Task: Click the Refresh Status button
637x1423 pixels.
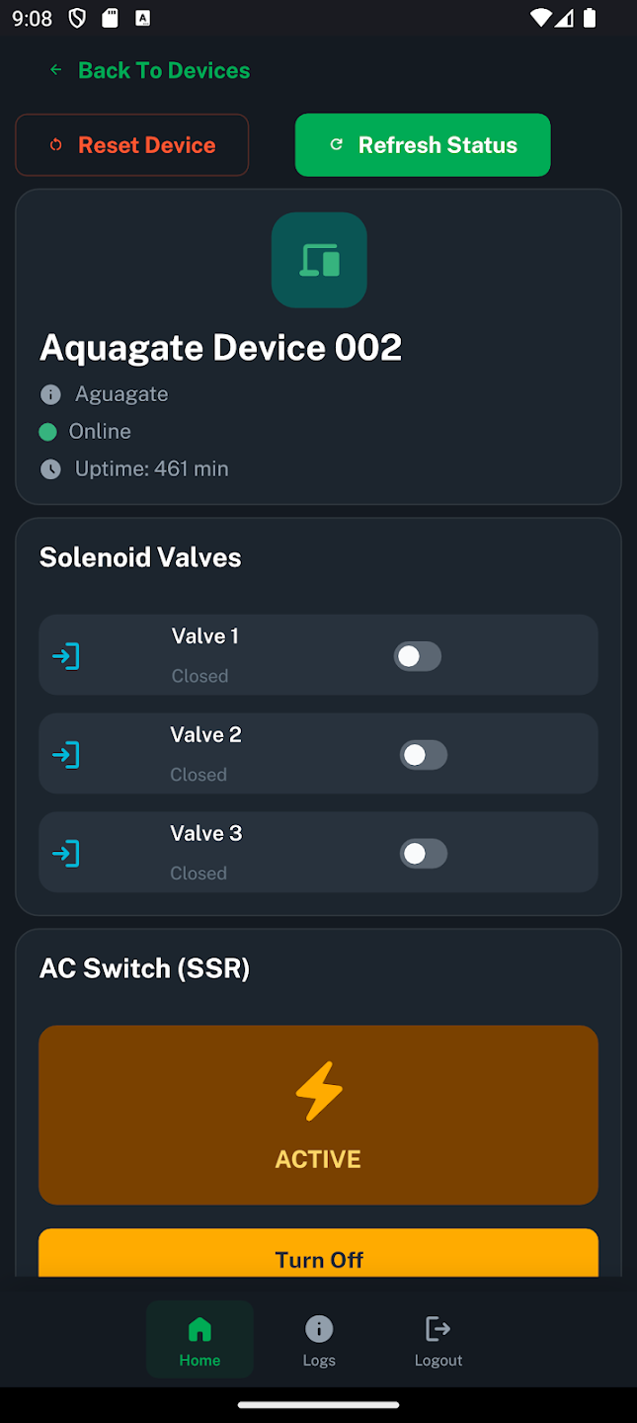Action: click(x=423, y=144)
